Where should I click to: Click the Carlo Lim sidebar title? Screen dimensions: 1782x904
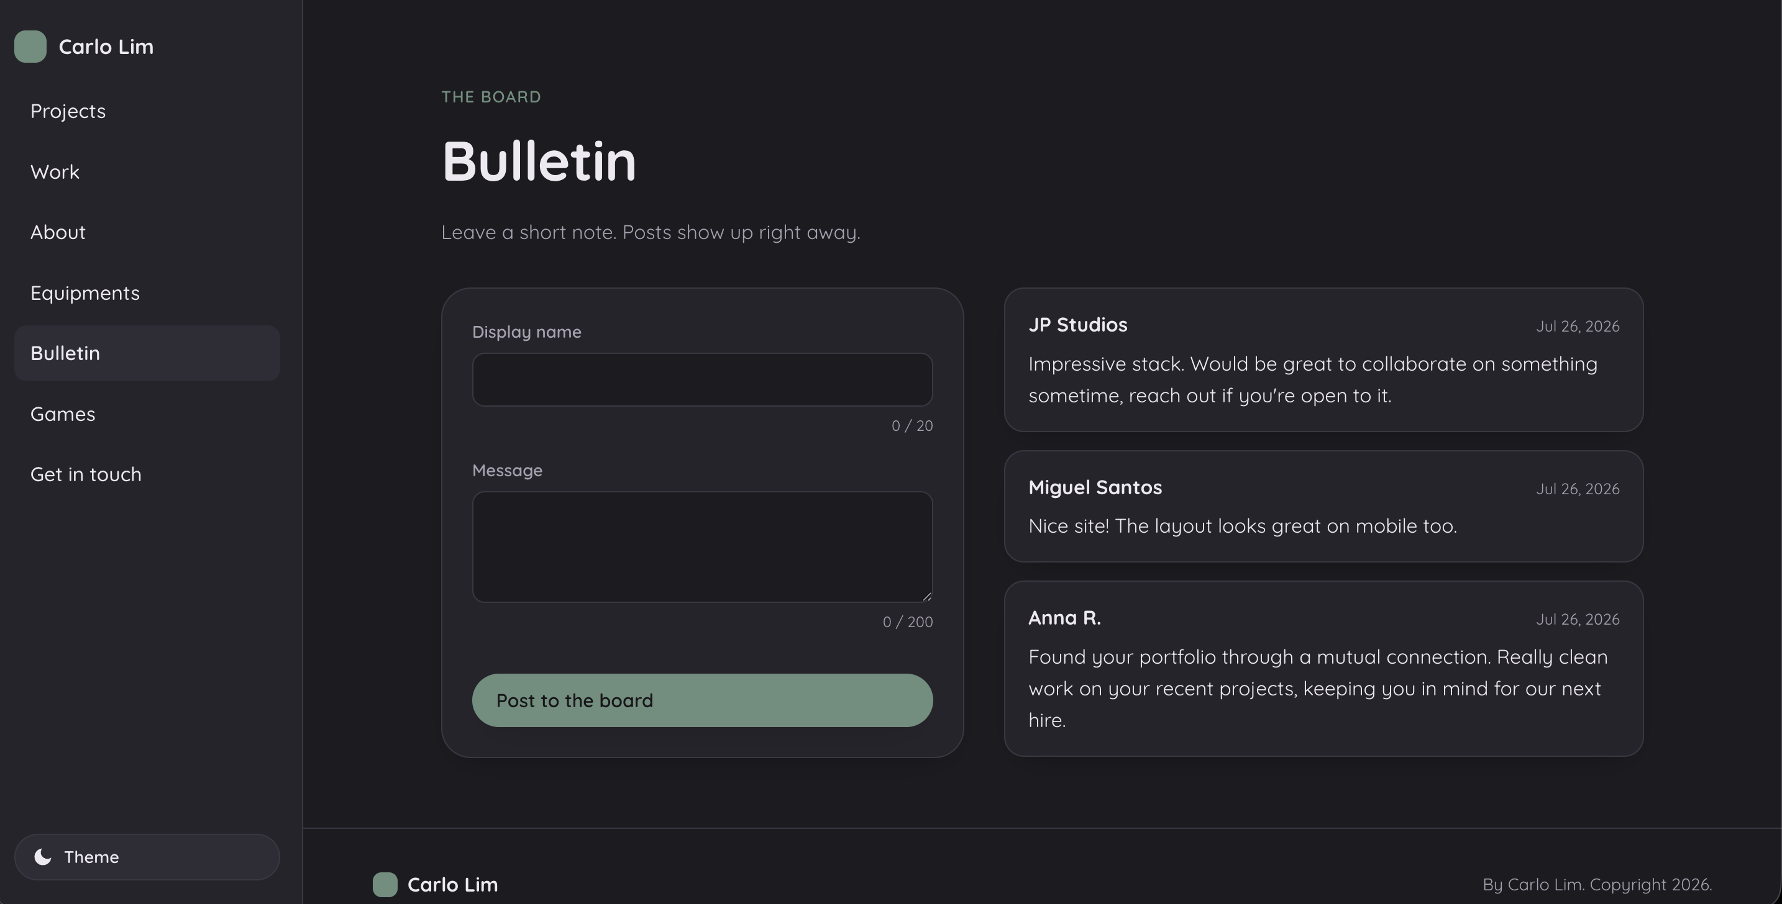[x=106, y=47]
